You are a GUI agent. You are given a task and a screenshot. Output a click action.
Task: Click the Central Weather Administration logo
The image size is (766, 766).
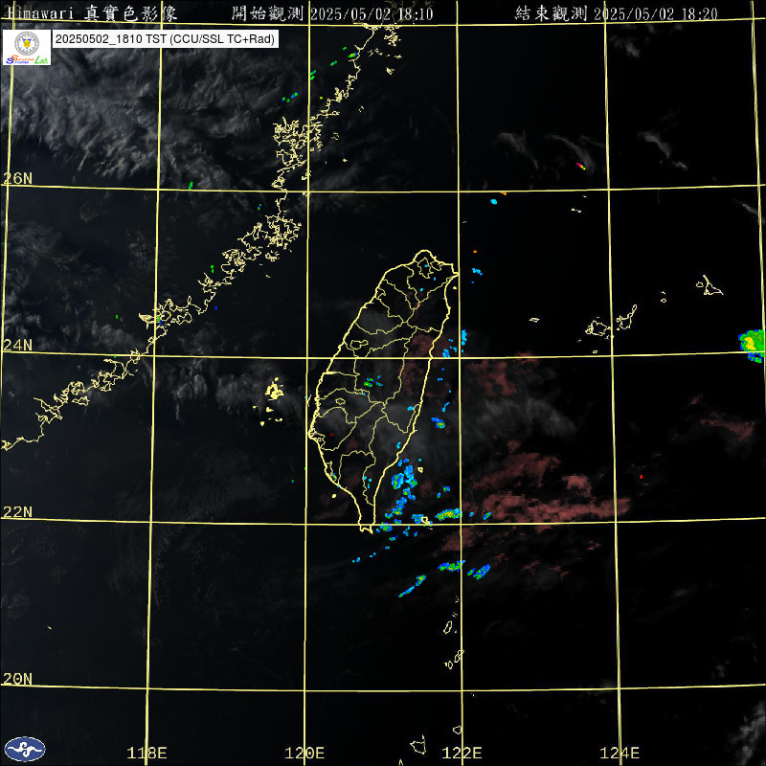(25, 749)
